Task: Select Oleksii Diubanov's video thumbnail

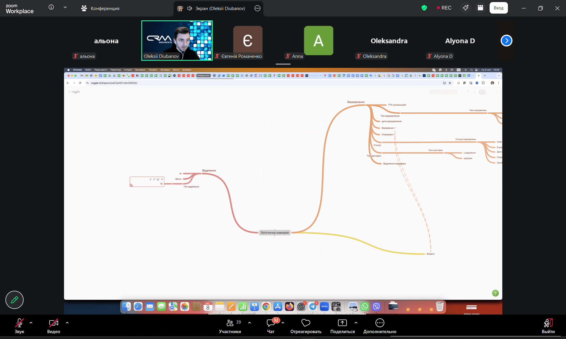Action: point(177,40)
